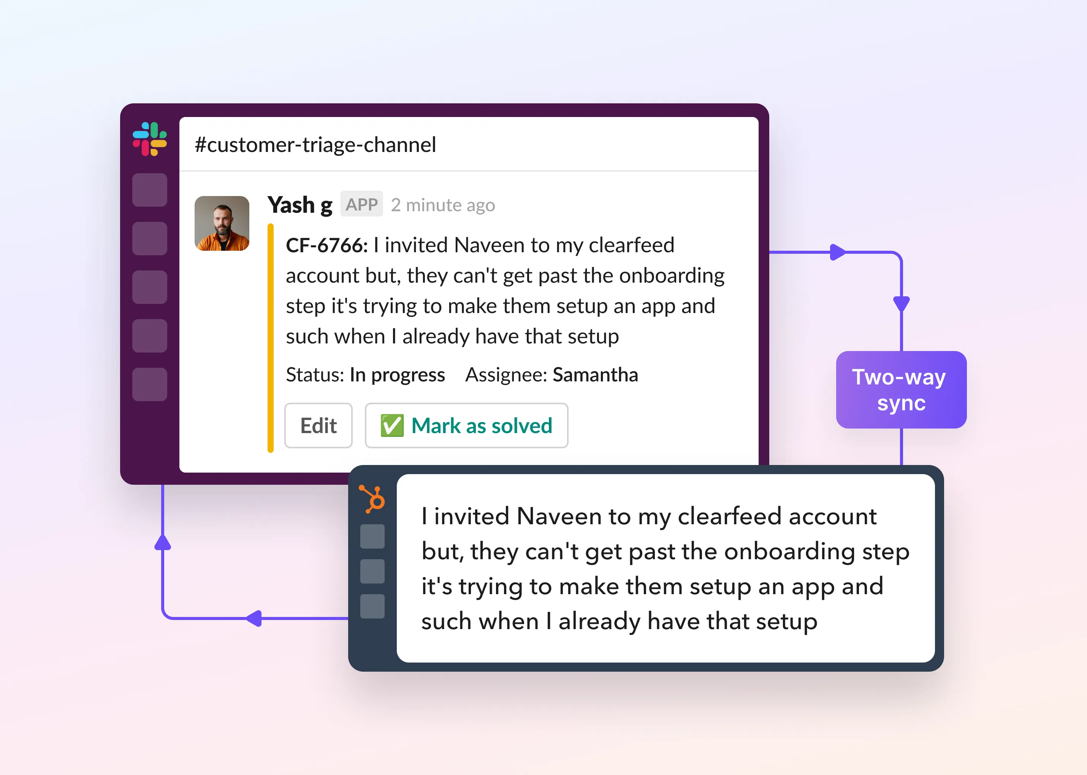Click the green checkmark emoji in Mark as solved
The image size is (1087, 775).
392,425
